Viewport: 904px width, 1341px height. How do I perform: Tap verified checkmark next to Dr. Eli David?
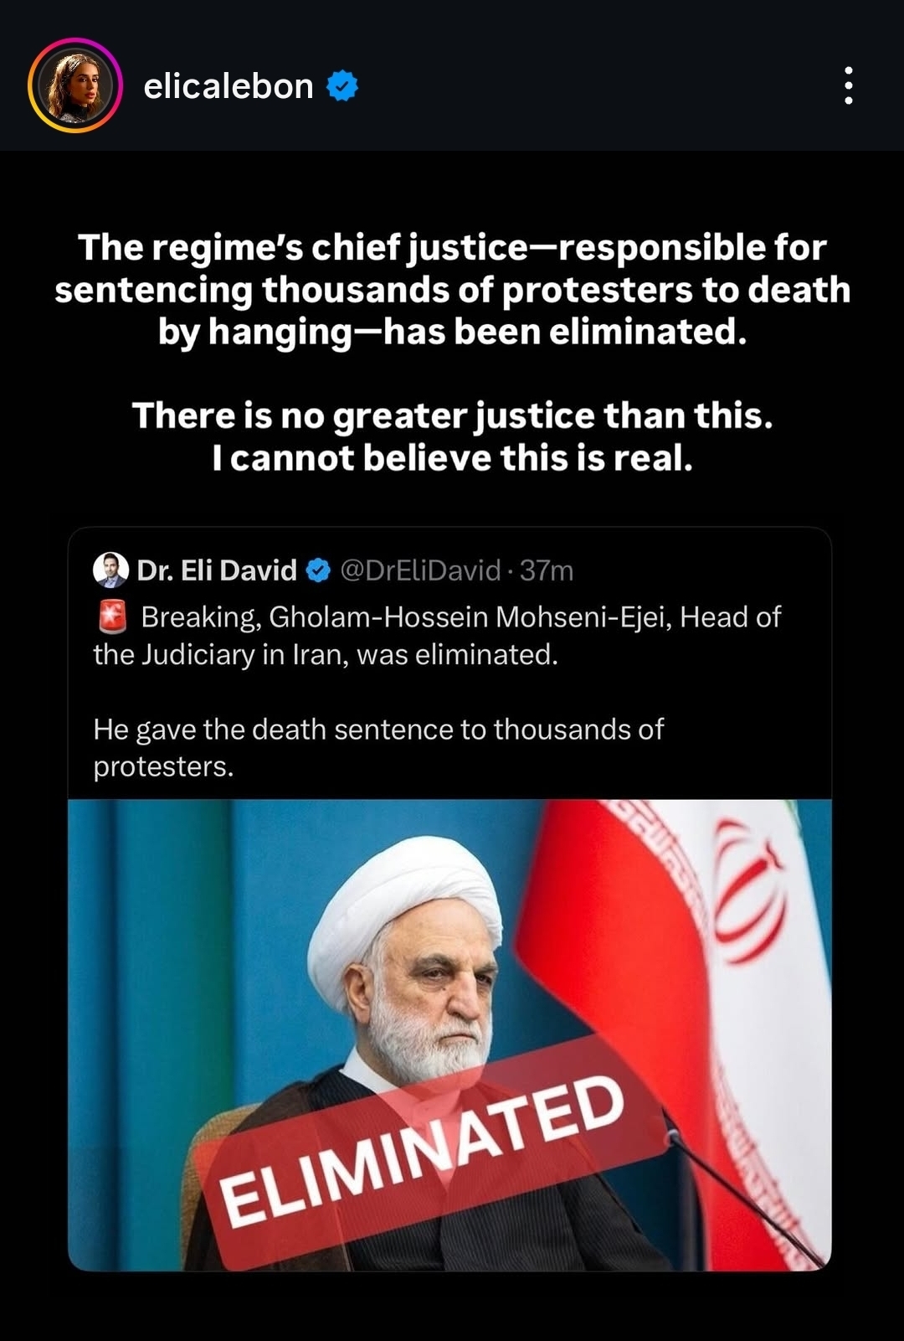point(318,570)
